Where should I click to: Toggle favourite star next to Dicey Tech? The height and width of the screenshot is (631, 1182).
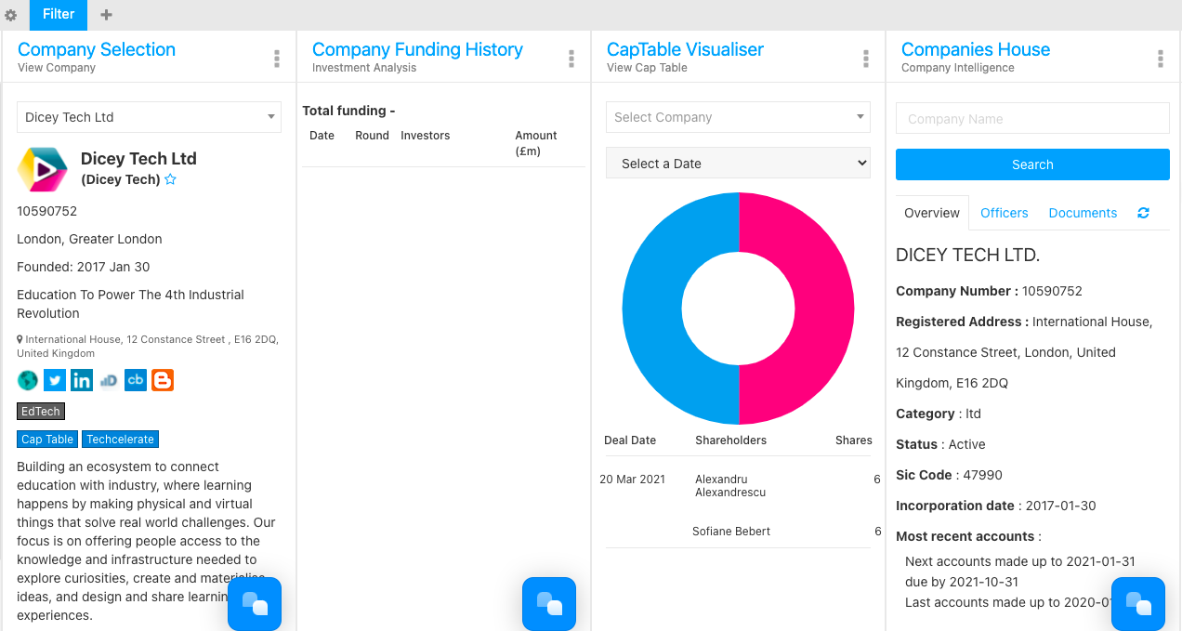[x=170, y=179]
